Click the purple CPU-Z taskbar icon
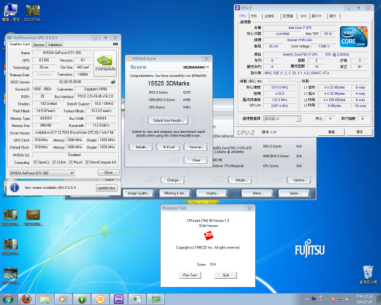Viewport: 381px width, 305px height. coord(119,299)
